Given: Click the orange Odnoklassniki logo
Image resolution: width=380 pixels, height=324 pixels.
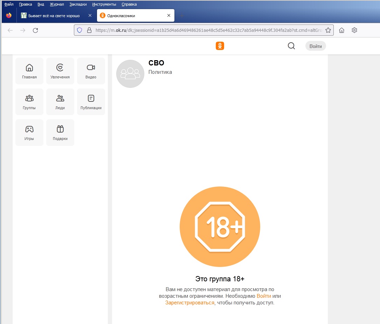Looking at the screenshot, I should click(x=220, y=46).
